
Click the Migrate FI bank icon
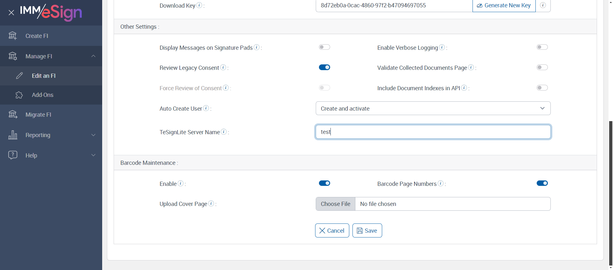click(13, 114)
